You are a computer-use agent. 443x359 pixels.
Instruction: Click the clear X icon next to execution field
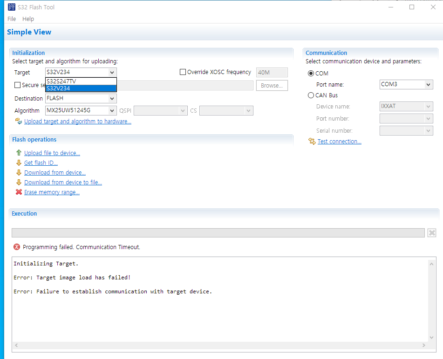tap(431, 233)
